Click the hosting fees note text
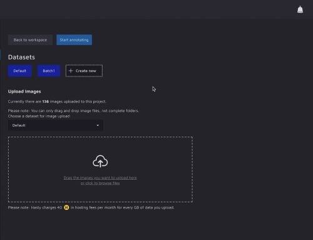Image resolution: width=313 pixels, height=240 pixels. (91, 207)
